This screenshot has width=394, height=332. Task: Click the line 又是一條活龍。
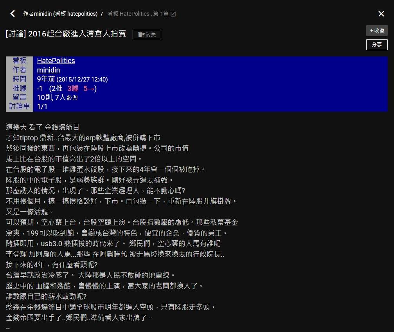(x=30, y=212)
